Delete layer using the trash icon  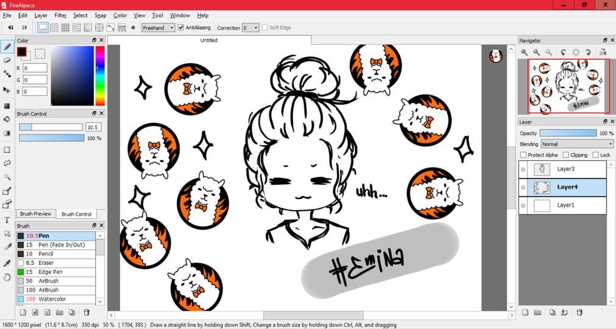pos(579,313)
